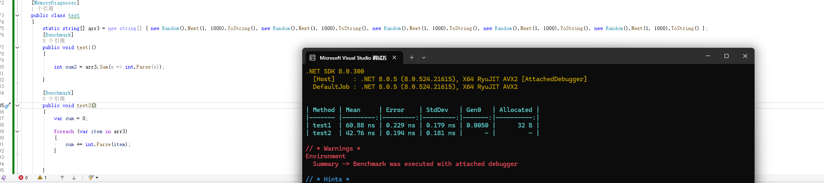824x183 pixels.
Task: Click the '.NET SDK 8.0.300' console line
Action: tap(335, 71)
